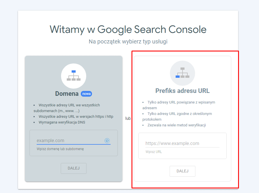Image resolution: width=259 pixels, height=193 pixels.
Task: Click 'Wszystkie adresy URL w wersjach https i http'
Action: click(x=76, y=117)
